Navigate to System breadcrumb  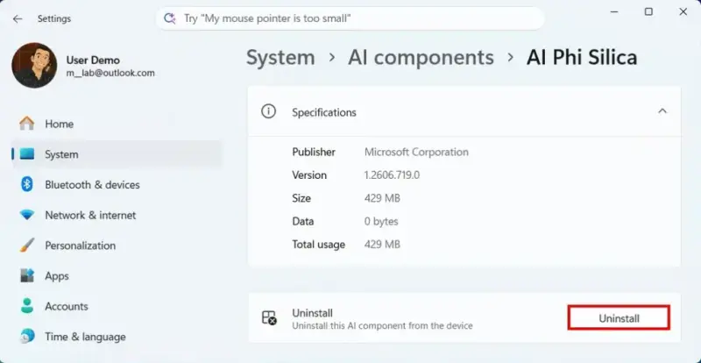[x=280, y=58]
